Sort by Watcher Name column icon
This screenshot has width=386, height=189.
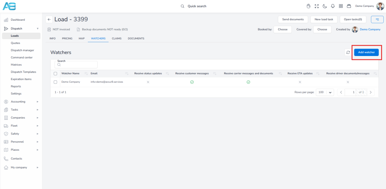[86, 73]
